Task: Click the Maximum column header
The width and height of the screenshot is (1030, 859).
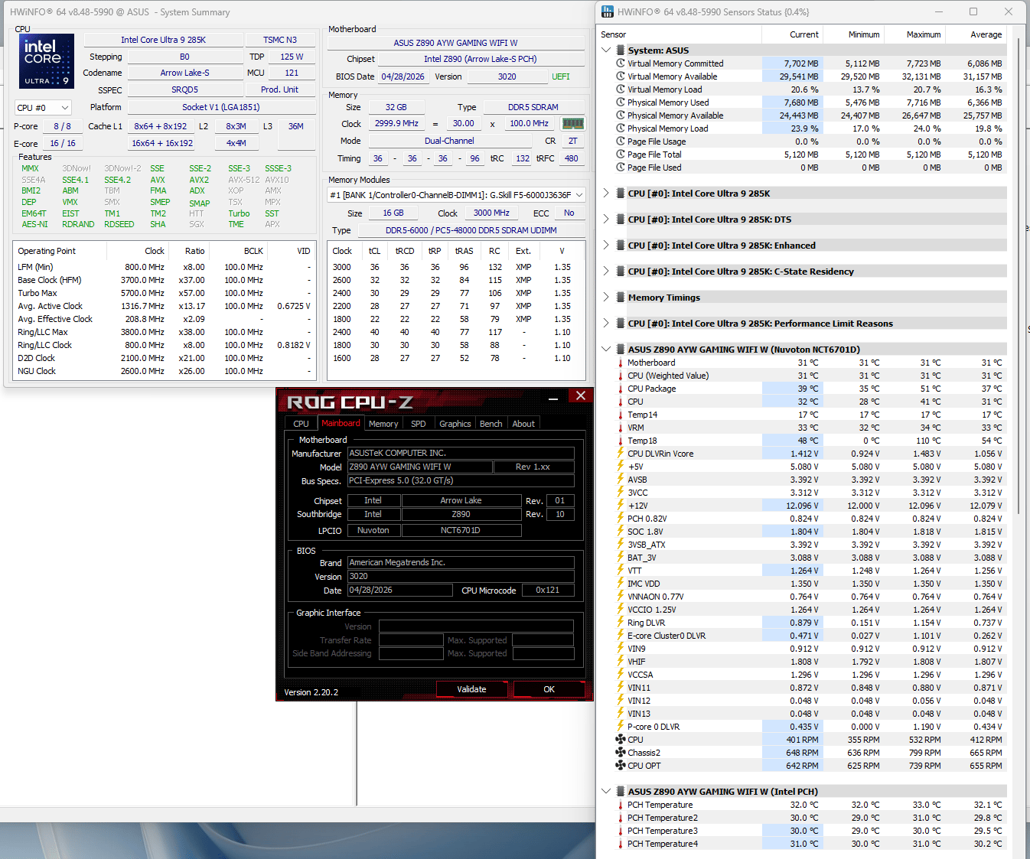Action: click(x=914, y=34)
